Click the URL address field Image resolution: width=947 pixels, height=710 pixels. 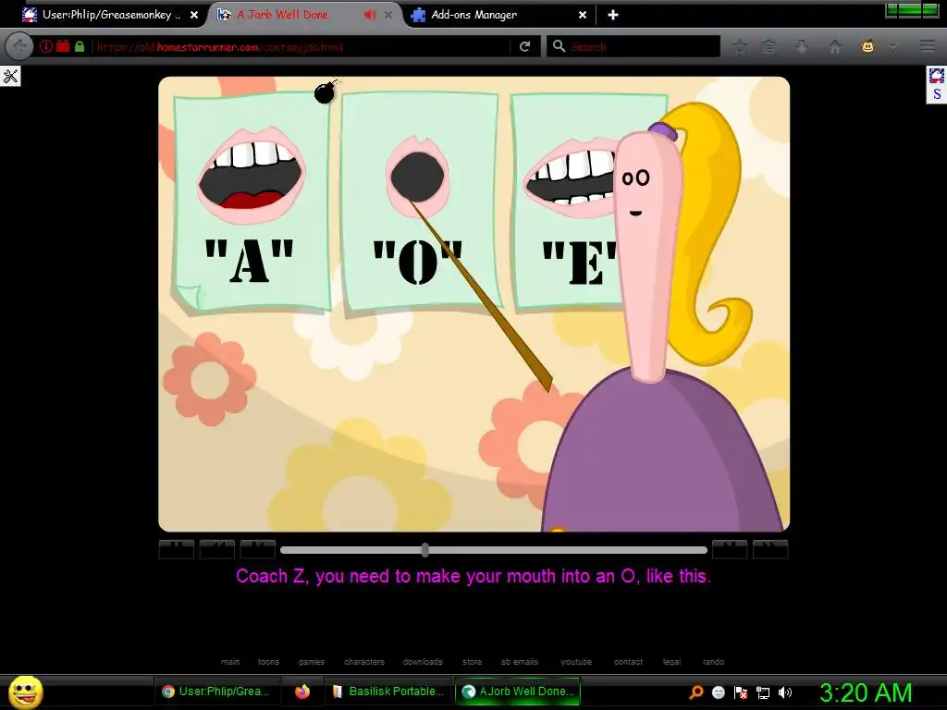[301, 46]
